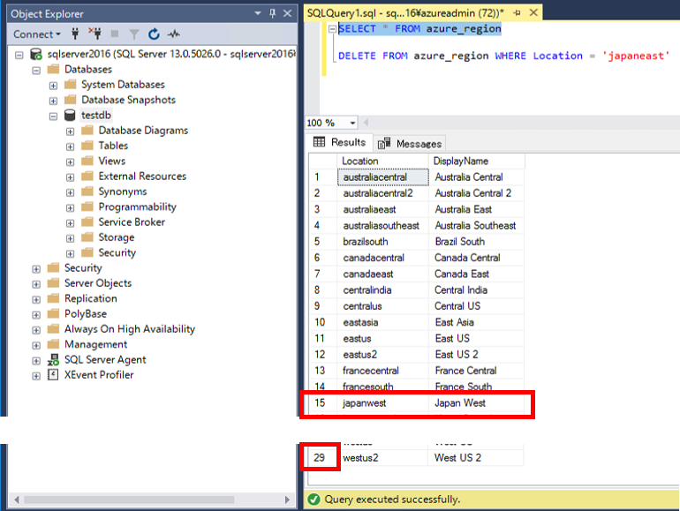Viewport: 680px width, 511px height.
Task: Click the japanwest cell
Action: pos(383,402)
